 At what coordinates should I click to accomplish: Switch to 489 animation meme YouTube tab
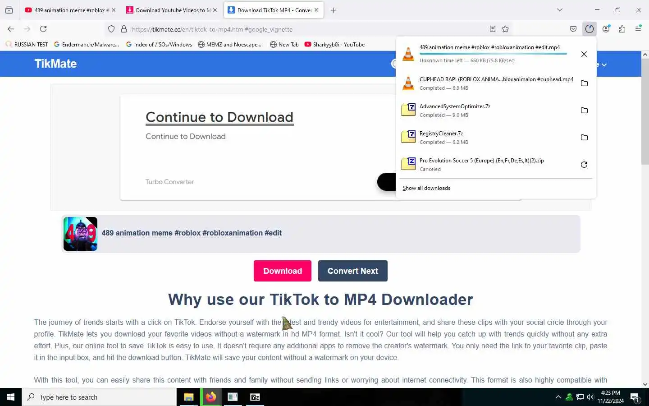pos(70,10)
